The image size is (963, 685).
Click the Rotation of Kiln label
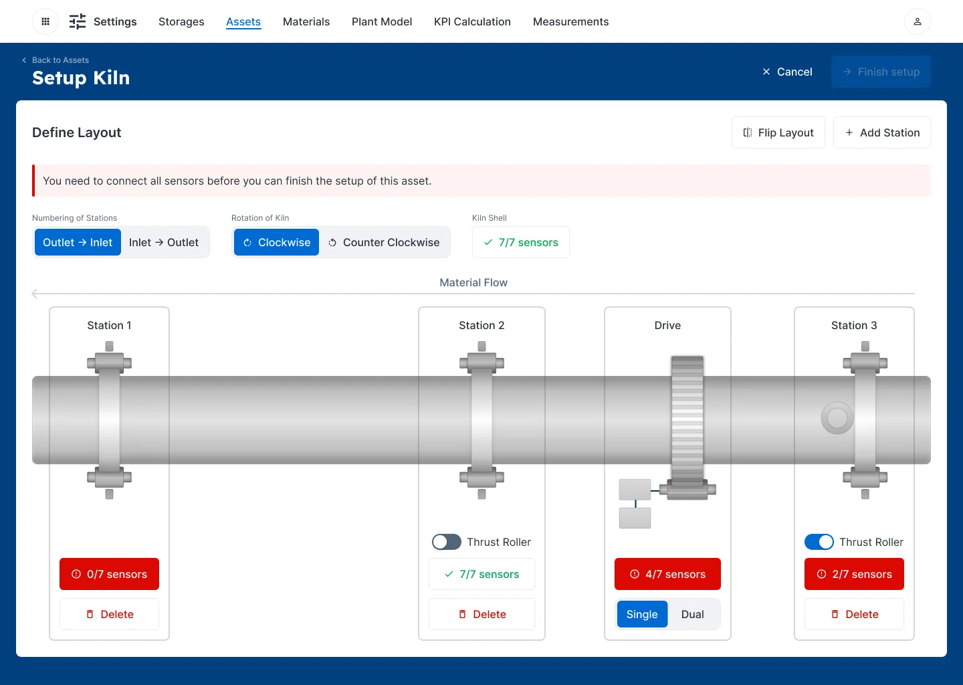click(260, 218)
